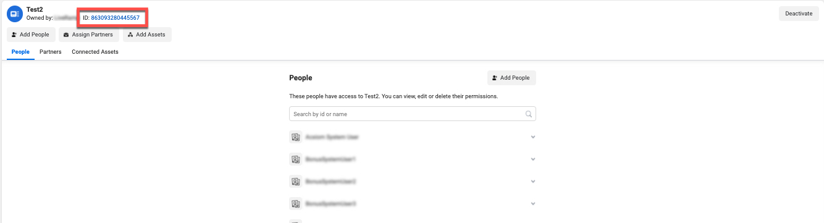The image size is (824, 223).
Task: Click the Add Assets button
Action: (146, 35)
